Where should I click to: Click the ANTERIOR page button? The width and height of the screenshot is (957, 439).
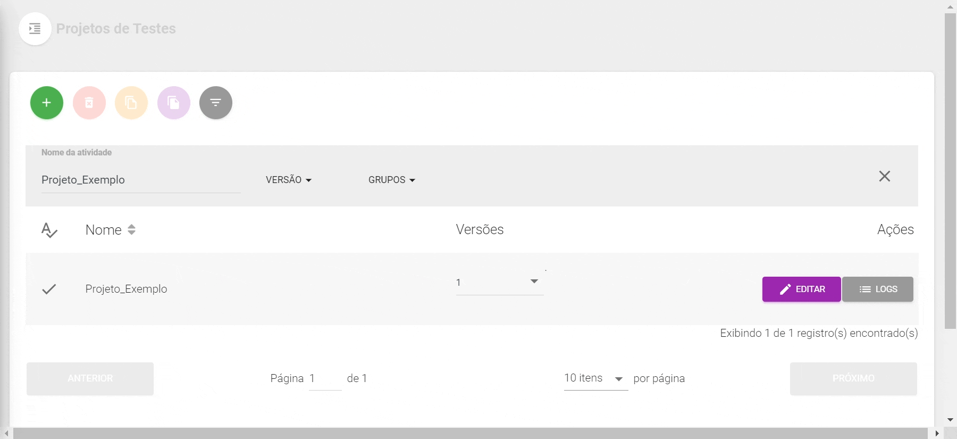click(x=90, y=378)
